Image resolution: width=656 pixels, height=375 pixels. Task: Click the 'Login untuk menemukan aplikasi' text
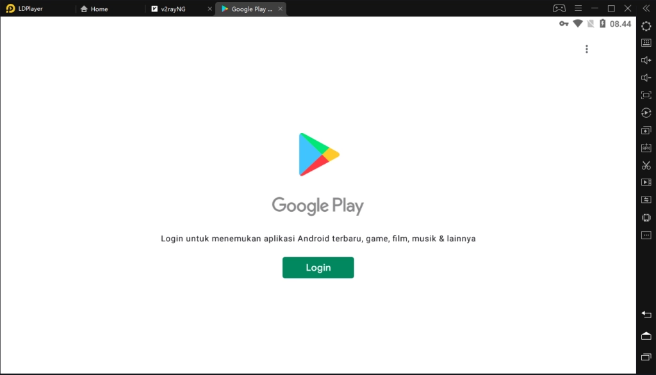coord(318,239)
